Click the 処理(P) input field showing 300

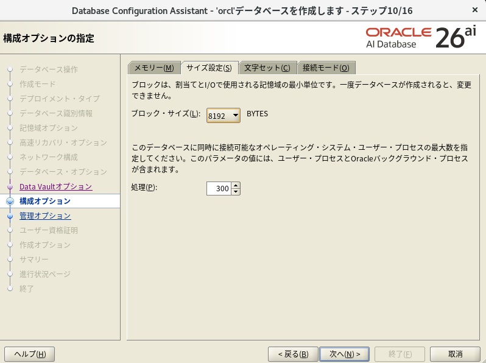click(219, 188)
